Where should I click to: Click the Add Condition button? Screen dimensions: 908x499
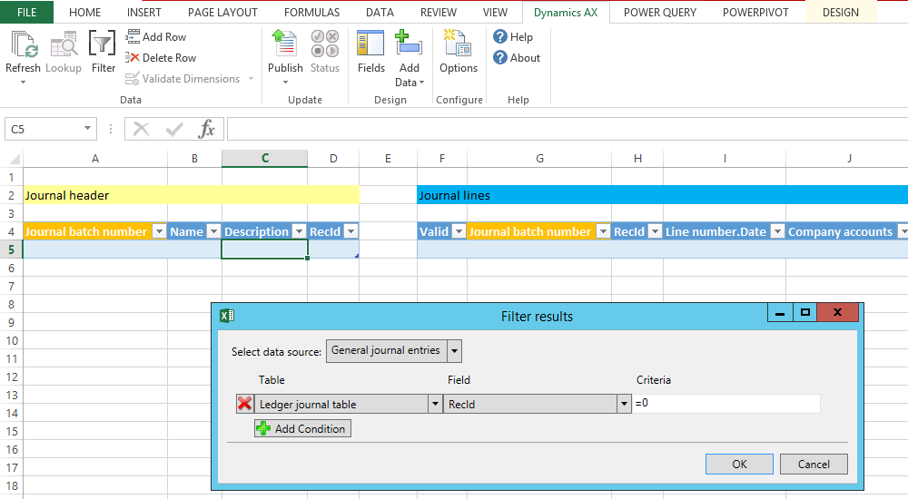302,428
